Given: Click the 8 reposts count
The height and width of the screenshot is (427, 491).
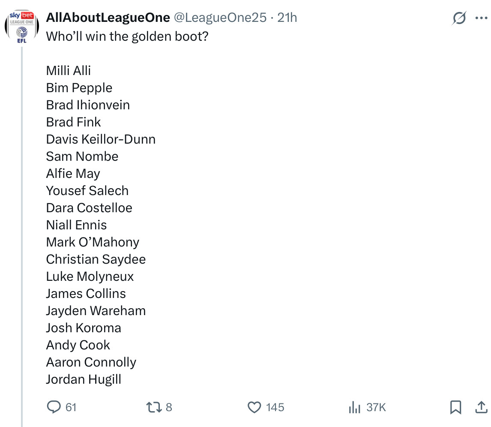Looking at the screenshot, I should coord(169,407).
